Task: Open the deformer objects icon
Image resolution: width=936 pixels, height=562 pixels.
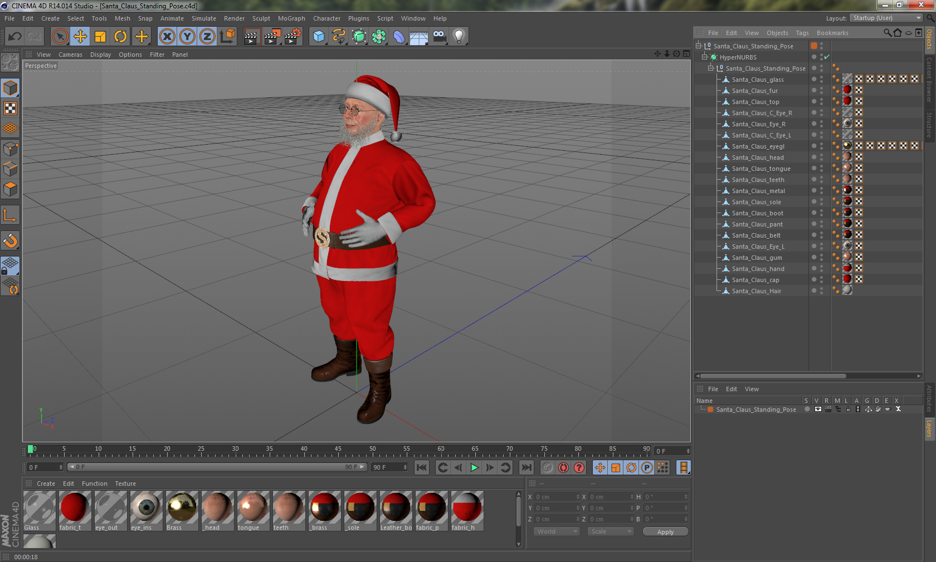Action: [399, 37]
